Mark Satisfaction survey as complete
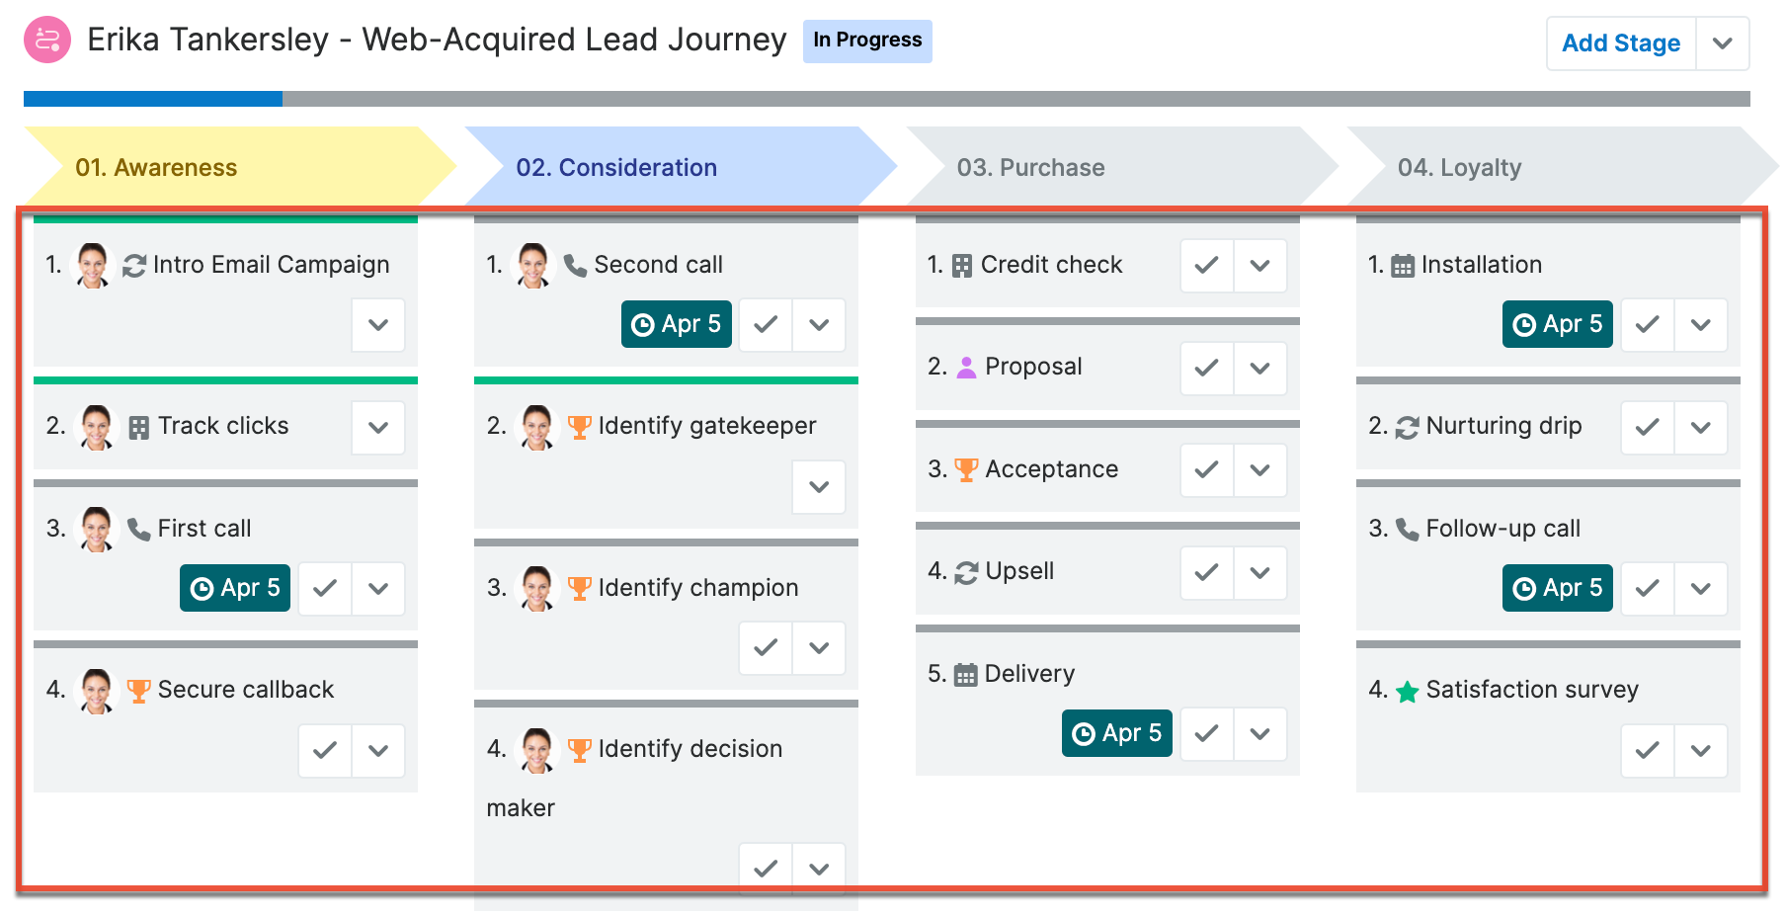The image size is (1786, 917). (x=1648, y=750)
